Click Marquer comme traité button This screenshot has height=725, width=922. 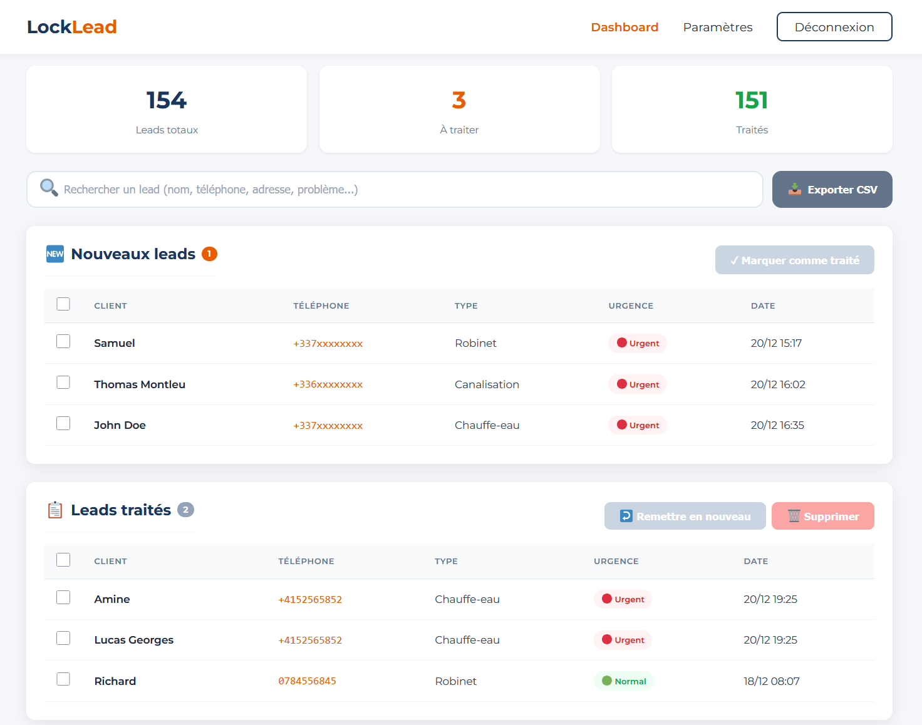coord(795,260)
